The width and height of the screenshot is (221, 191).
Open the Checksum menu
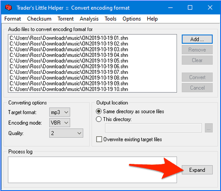tap(39, 19)
